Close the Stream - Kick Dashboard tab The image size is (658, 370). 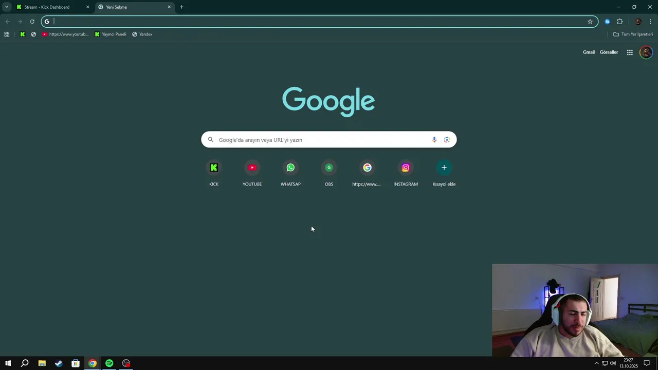coord(87,7)
